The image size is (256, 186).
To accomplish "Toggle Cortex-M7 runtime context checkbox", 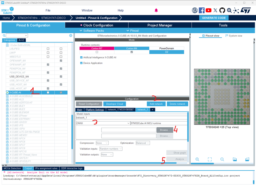I will coord(97,52).
